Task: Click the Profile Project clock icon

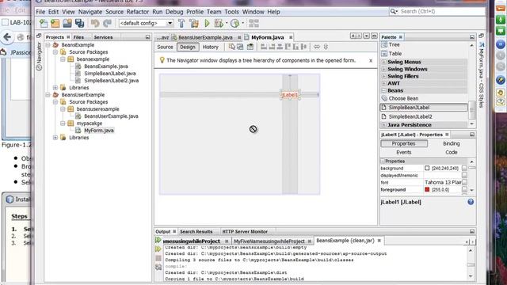Action: pyautogui.click(x=235, y=23)
